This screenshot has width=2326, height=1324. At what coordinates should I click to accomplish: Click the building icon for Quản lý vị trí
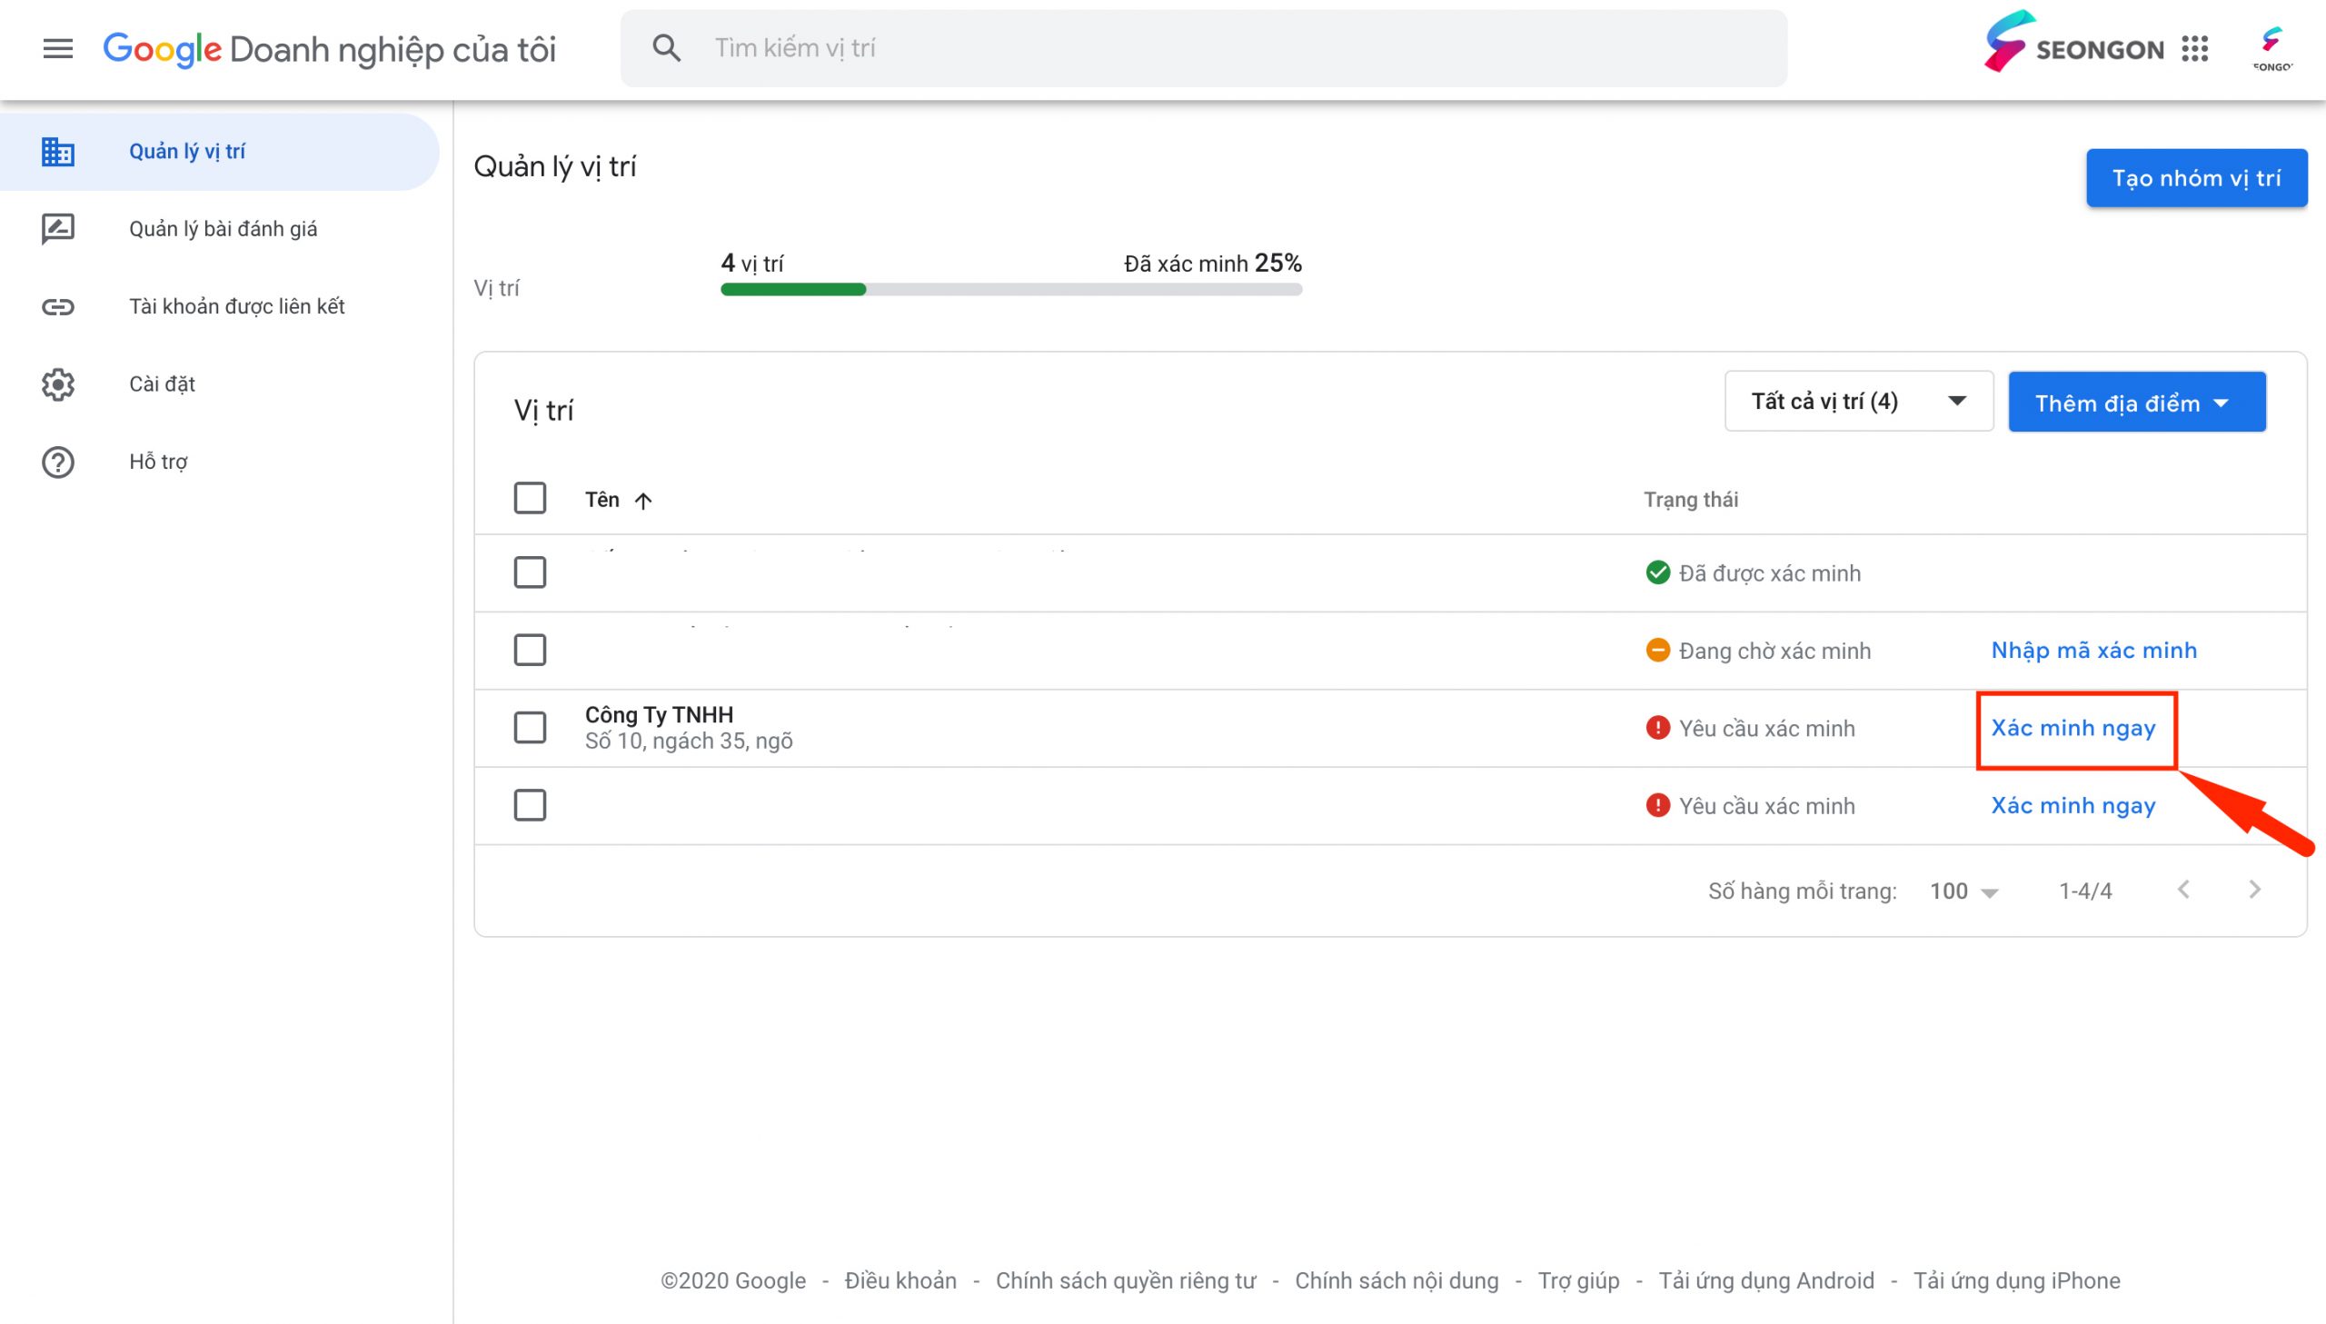(x=58, y=152)
